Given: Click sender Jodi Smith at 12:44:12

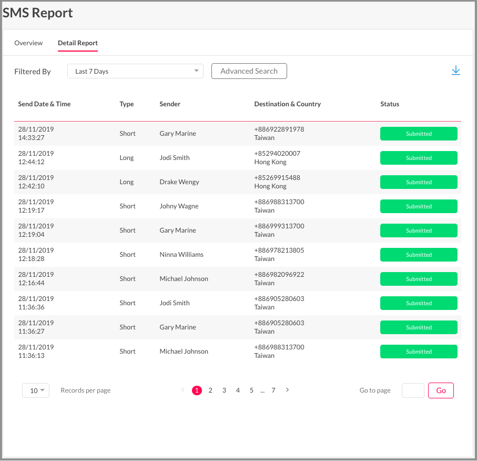Looking at the screenshot, I should 174,158.
